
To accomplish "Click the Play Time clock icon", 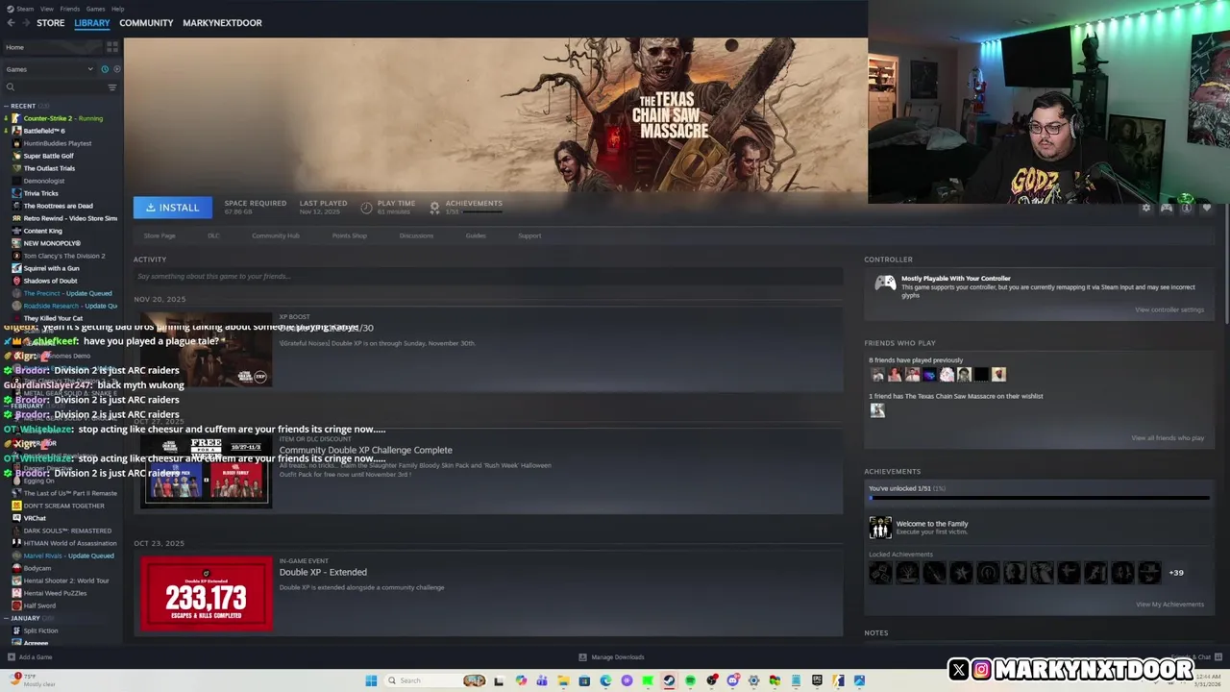I will point(366,208).
